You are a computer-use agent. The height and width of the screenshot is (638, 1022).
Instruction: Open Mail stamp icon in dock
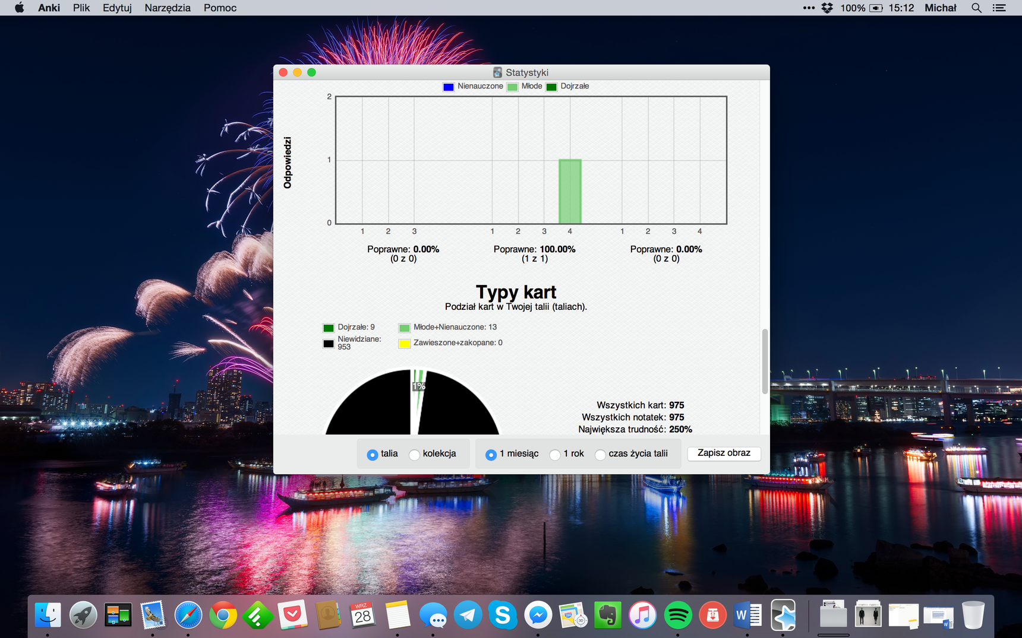[x=153, y=615]
